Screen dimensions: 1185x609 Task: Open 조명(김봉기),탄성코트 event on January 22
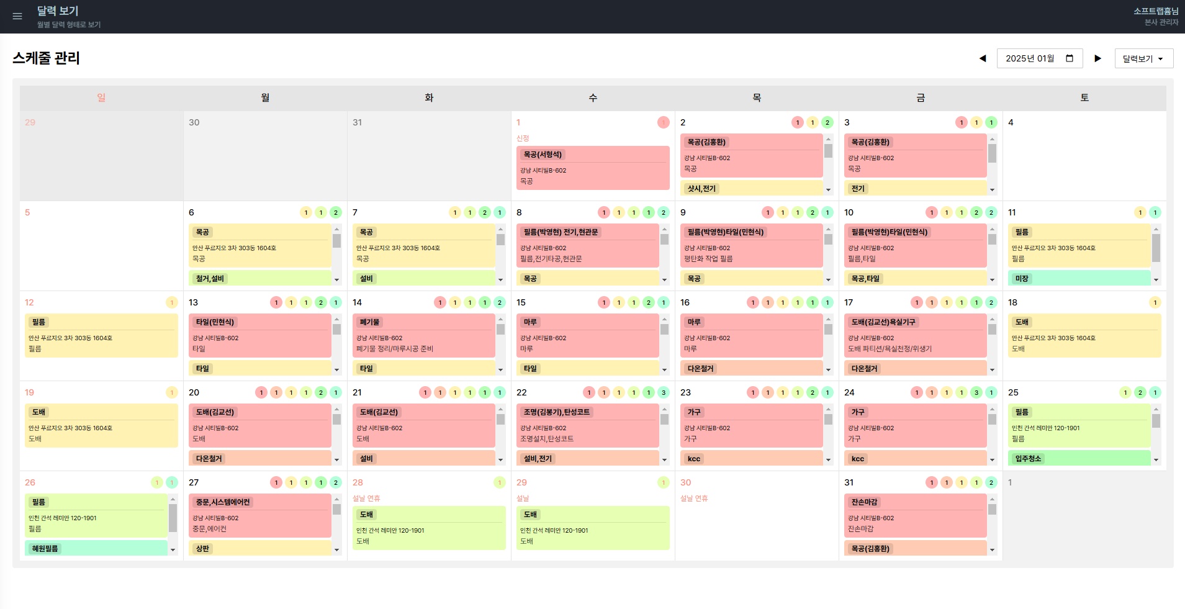point(587,425)
